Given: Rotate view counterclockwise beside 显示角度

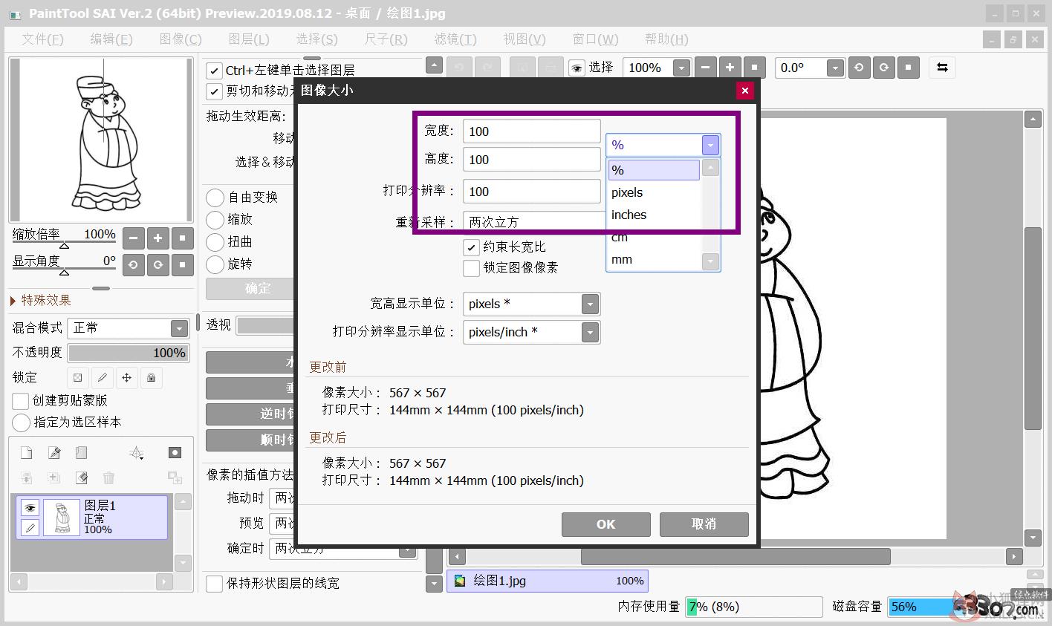Looking at the screenshot, I should 133,264.
